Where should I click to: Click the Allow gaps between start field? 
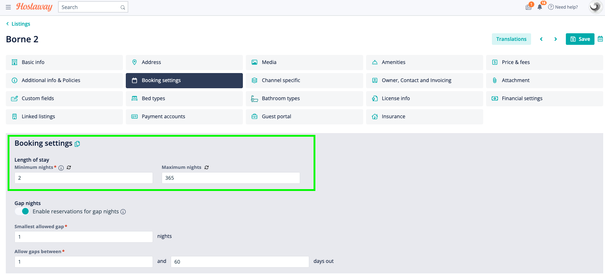click(x=84, y=262)
